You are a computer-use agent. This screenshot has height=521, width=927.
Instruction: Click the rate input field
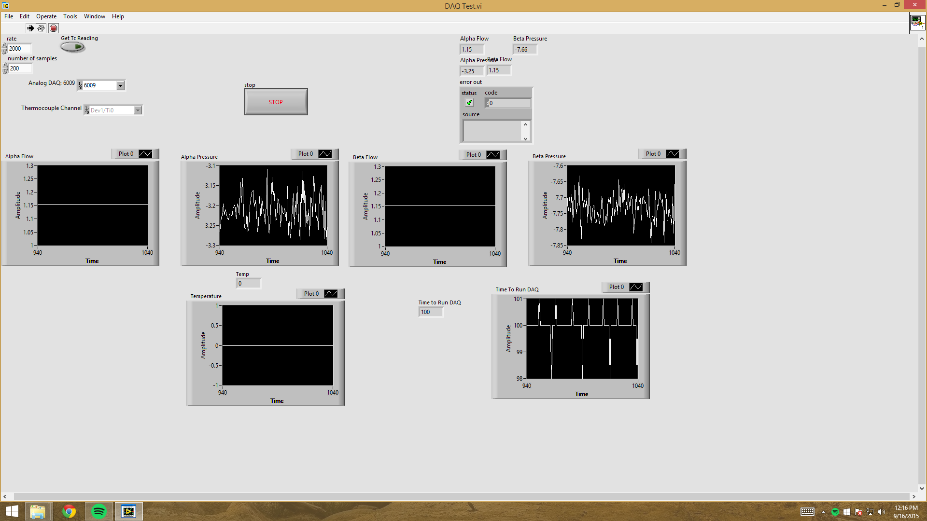click(x=19, y=49)
